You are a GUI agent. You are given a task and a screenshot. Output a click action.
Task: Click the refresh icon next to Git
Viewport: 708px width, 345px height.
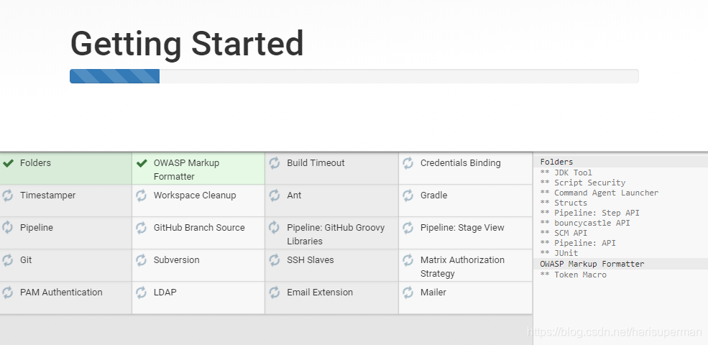click(x=8, y=260)
